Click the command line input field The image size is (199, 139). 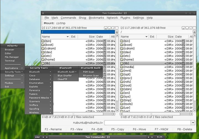click(148, 123)
